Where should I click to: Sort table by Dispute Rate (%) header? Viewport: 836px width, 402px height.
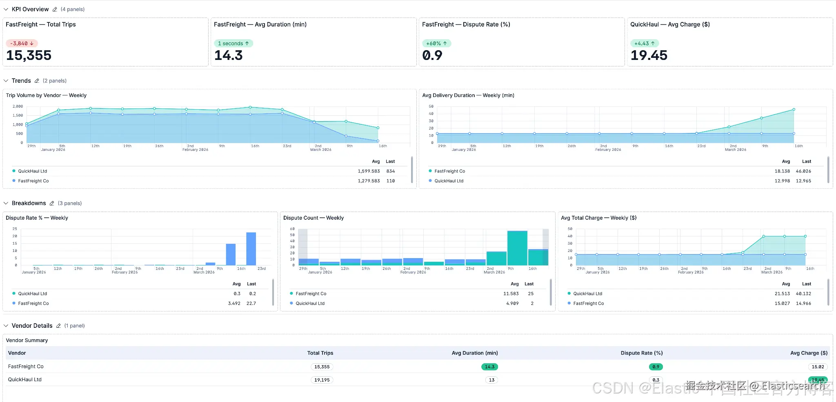tap(642, 353)
